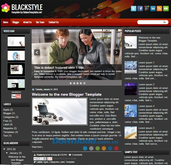Open the Blogger (1) label
The height and width of the screenshot is (165, 171).
[x=9, y=113]
